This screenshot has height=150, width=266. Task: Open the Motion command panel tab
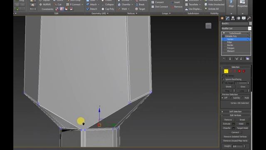pos(238,18)
